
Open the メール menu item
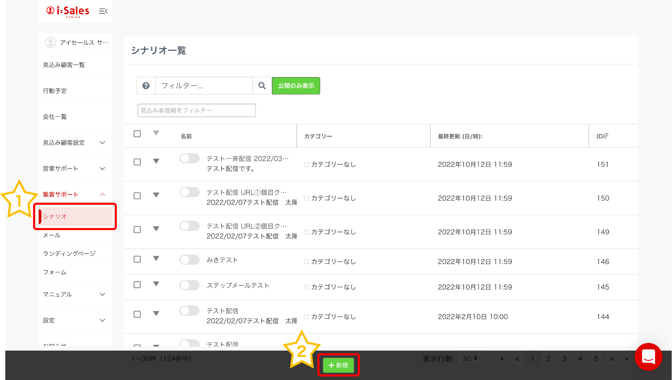[x=52, y=235]
